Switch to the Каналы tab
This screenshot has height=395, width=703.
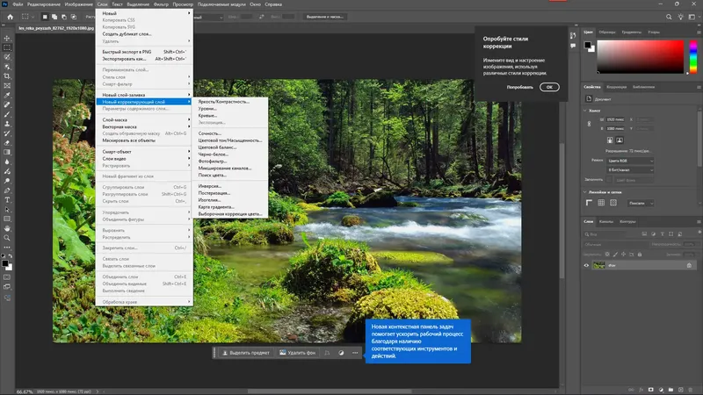click(x=607, y=221)
